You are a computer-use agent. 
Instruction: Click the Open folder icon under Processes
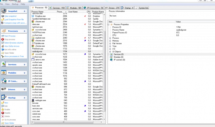pos(2,53)
